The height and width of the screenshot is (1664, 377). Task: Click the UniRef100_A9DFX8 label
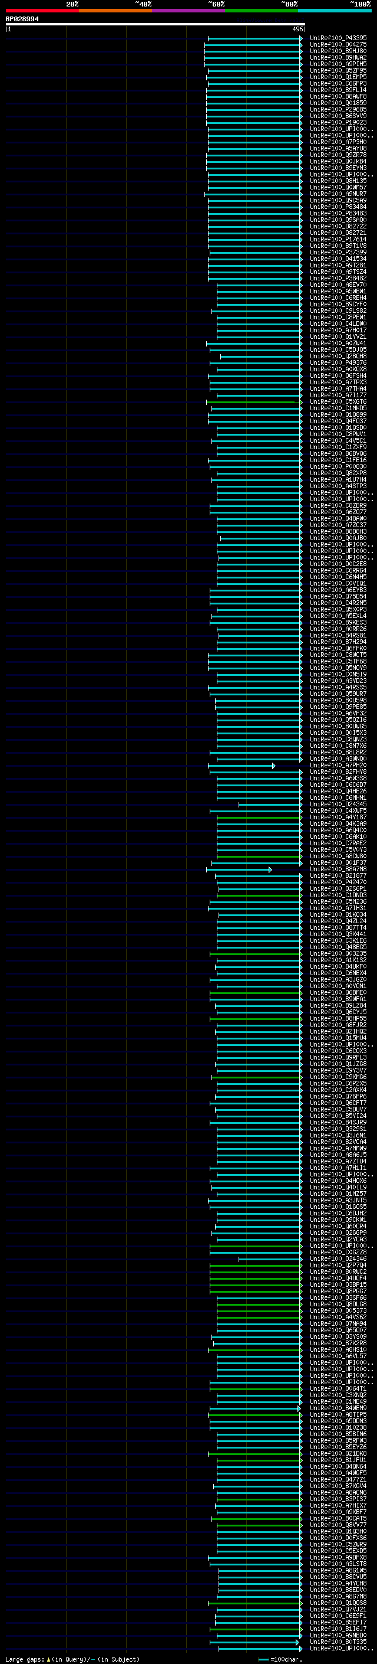338,1557
